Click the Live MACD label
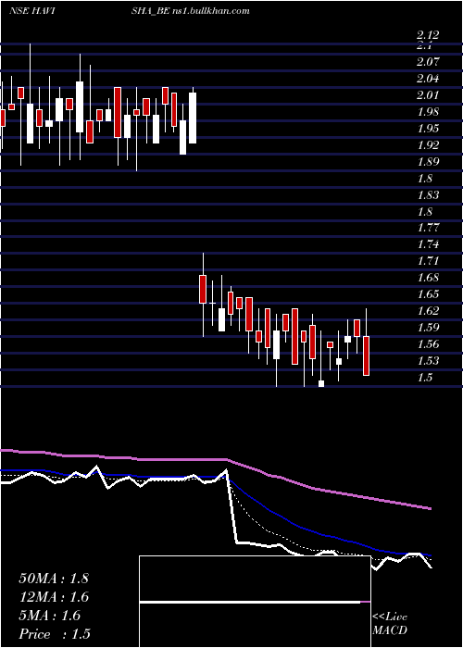This screenshot has height=648, width=463. point(390,624)
